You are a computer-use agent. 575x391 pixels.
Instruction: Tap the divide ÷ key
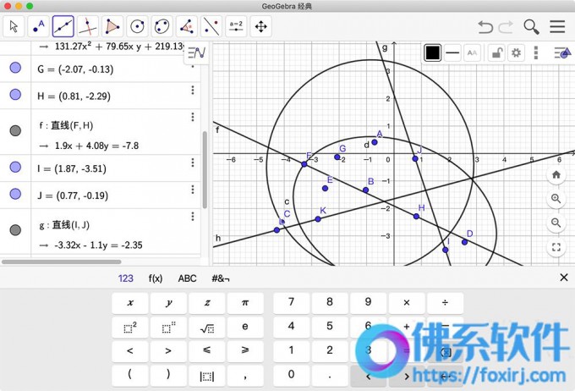pyautogui.click(x=445, y=303)
